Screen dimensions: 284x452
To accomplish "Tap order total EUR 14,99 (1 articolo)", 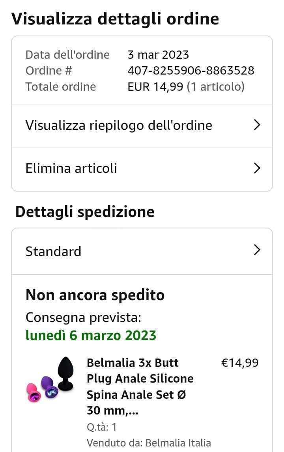I will tap(186, 87).
